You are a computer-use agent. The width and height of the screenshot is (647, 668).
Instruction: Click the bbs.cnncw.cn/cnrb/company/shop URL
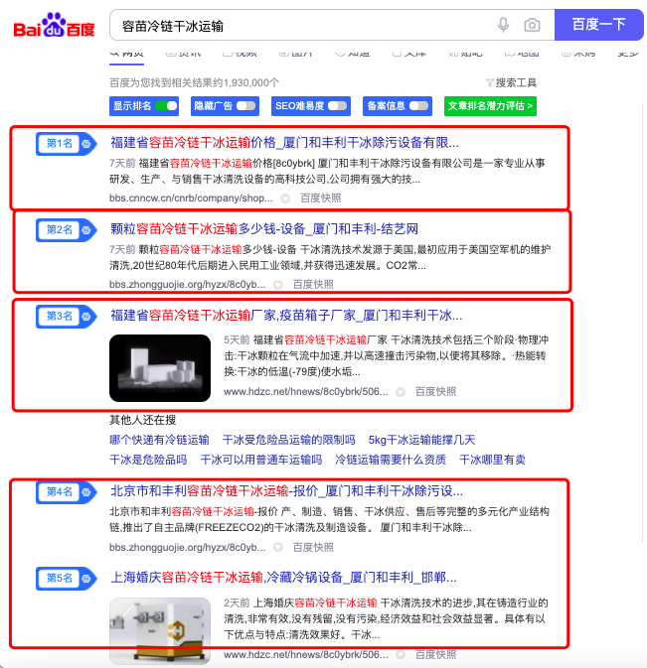click(191, 199)
